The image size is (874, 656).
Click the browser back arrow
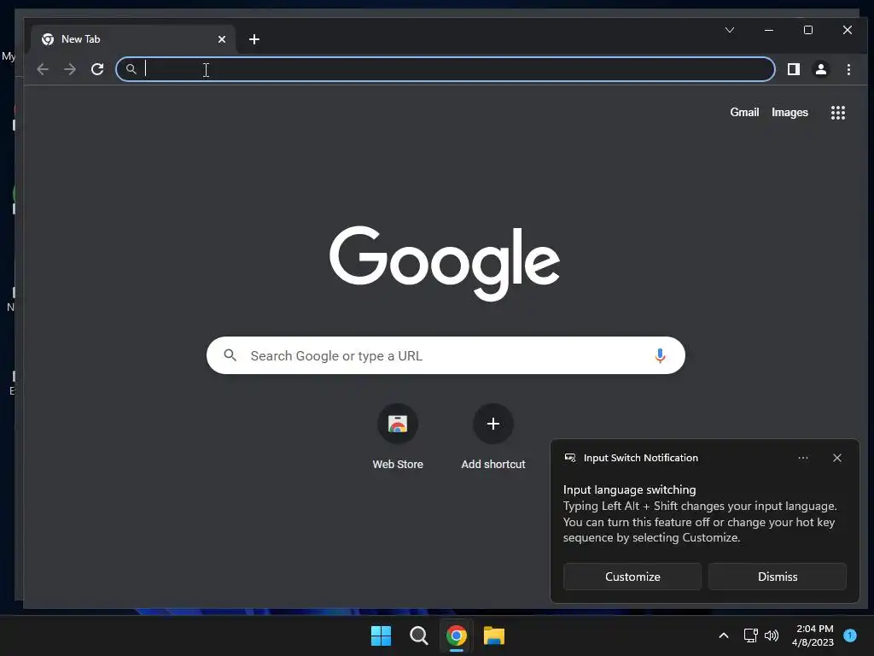pyautogui.click(x=43, y=69)
